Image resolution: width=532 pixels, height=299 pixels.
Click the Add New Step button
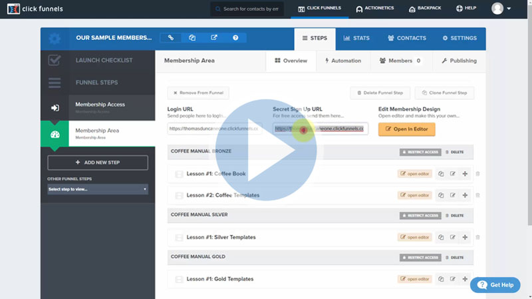[97, 162]
